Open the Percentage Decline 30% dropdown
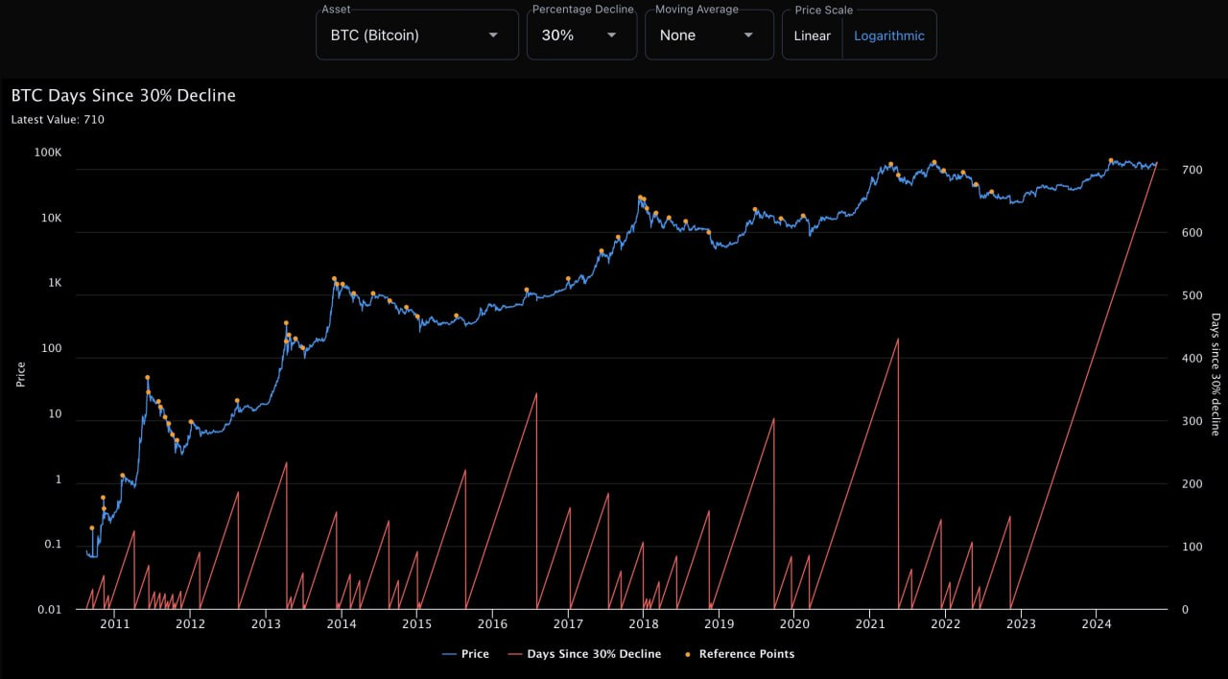The height and width of the screenshot is (679, 1228). coord(581,35)
